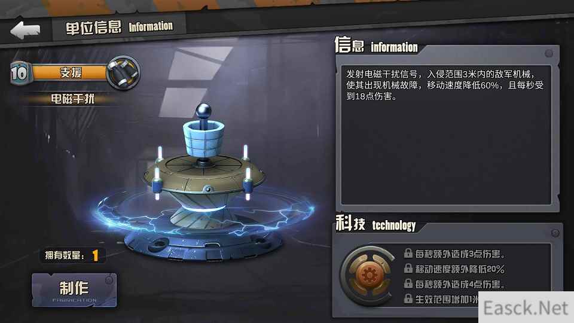
Task: Tap the level 10 shield badge
Action: coord(19,73)
